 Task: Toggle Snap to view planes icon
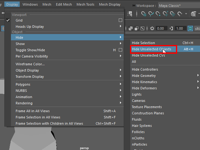tap(173, 14)
